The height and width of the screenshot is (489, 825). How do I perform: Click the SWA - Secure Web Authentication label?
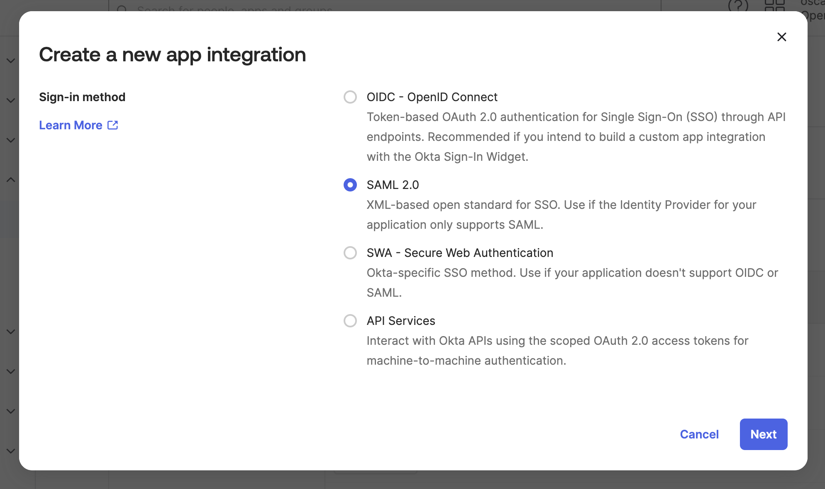pos(460,253)
